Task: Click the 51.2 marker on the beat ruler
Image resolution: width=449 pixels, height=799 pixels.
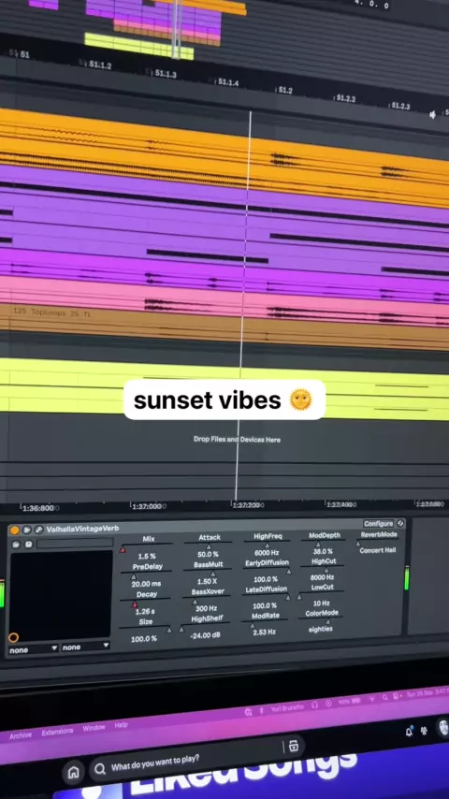Action: [285, 90]
